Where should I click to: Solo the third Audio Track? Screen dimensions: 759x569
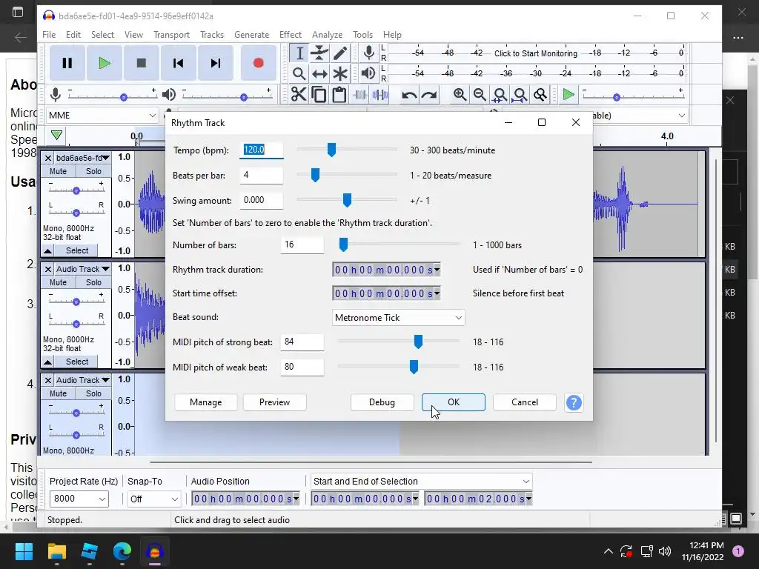point(93,394)
